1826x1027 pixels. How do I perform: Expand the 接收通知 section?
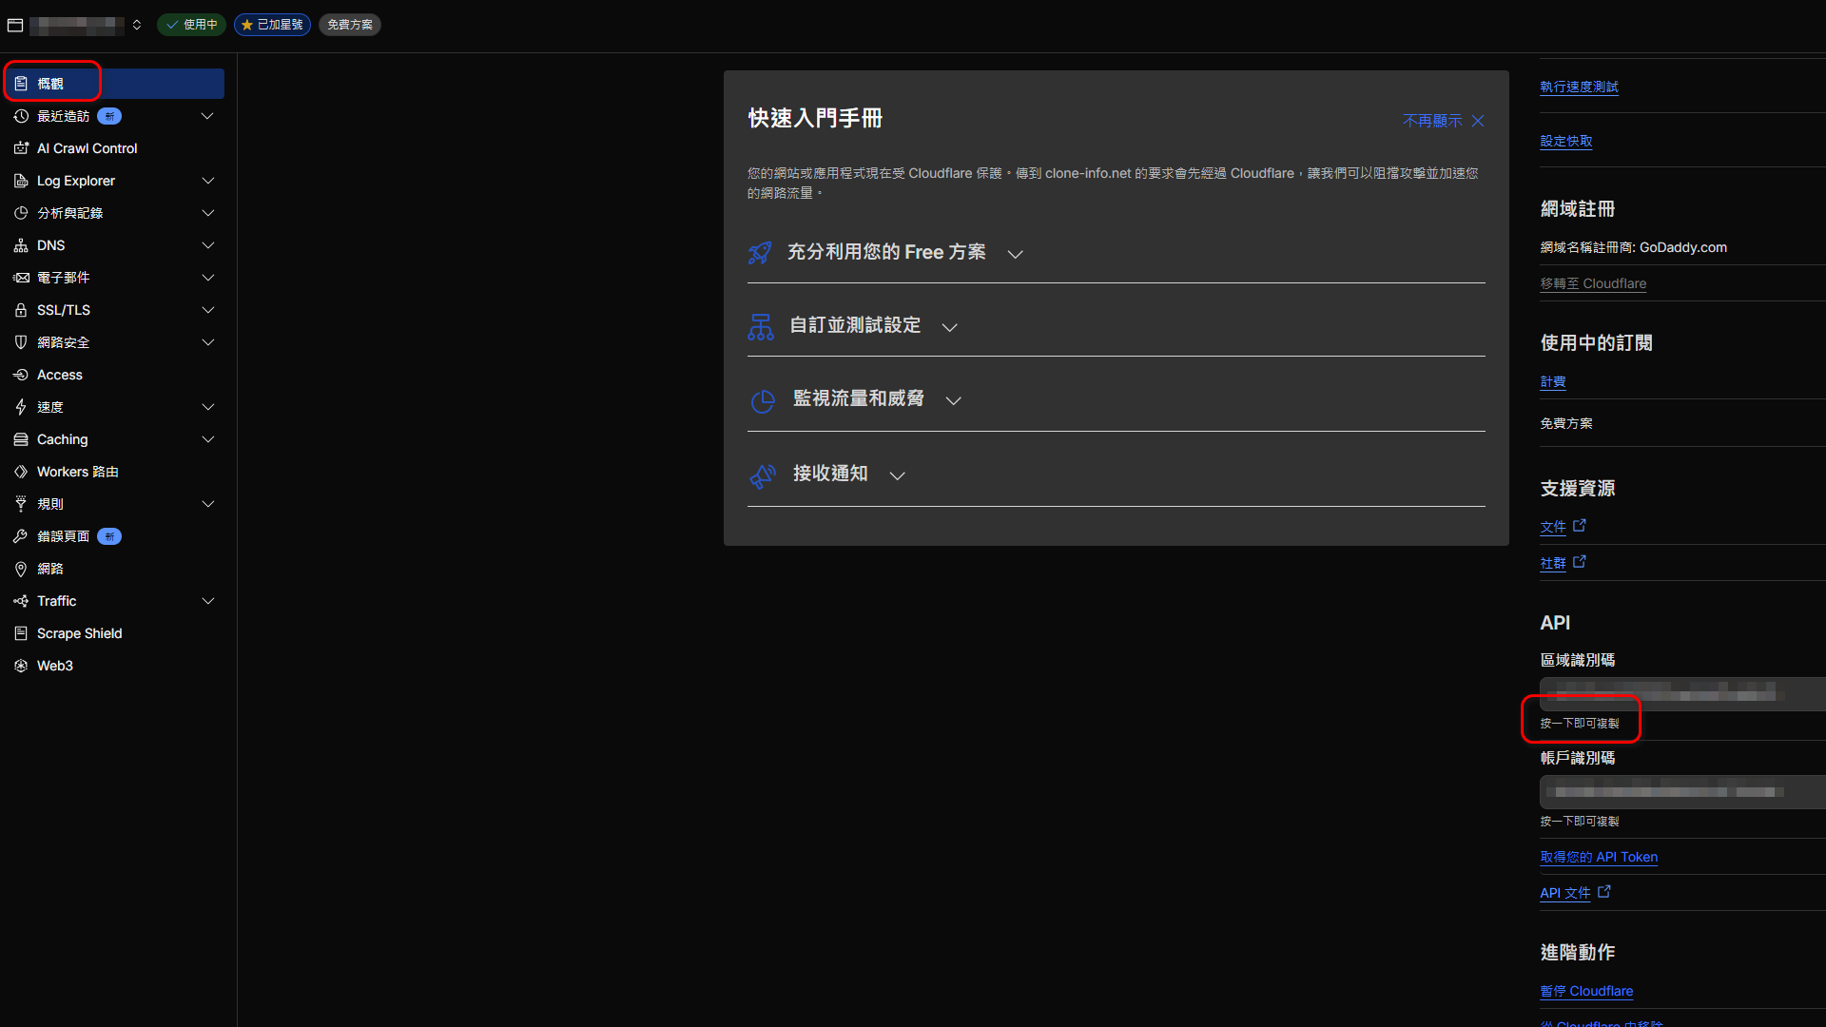click(x=897, y=475)
